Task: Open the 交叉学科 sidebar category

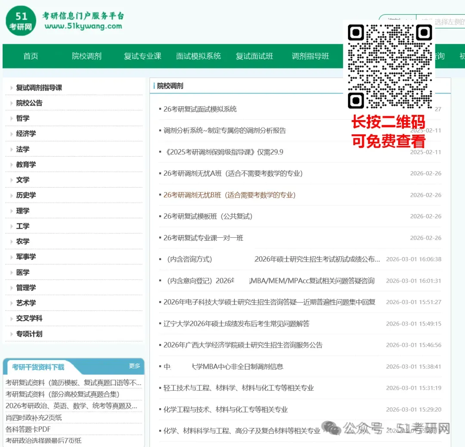Action: (29, 318)
